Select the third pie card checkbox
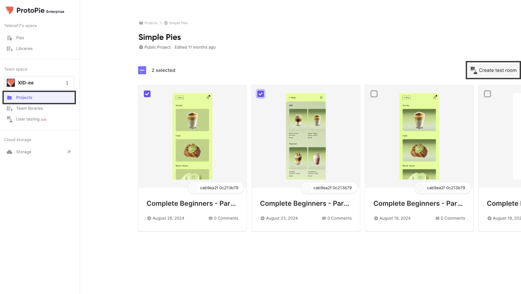Viewport: 521px width, 294px height. (374, 94)
